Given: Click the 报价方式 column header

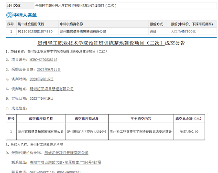Looking at the screenshot, I should pos(156,24).
